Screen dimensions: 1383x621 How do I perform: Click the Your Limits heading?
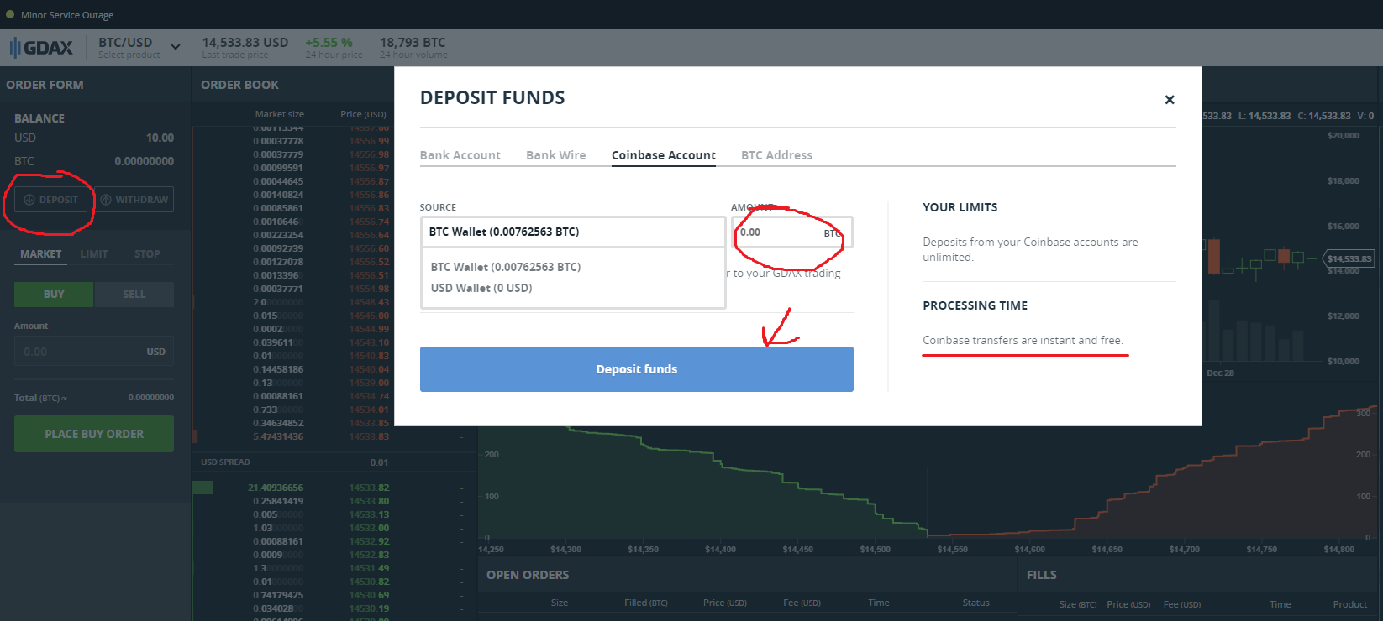coord(960,207)
